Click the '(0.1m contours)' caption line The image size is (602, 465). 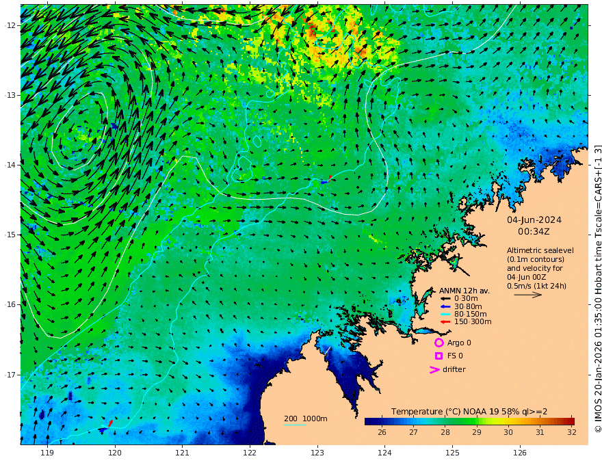pyautogui.click(x=536, y=259)
